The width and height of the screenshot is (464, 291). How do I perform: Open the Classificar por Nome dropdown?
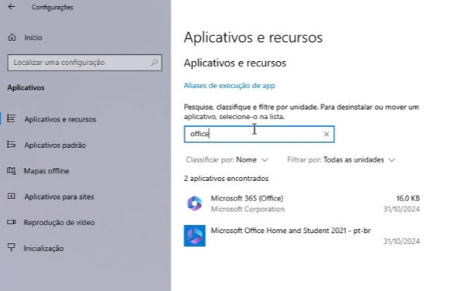pos(227,159)
